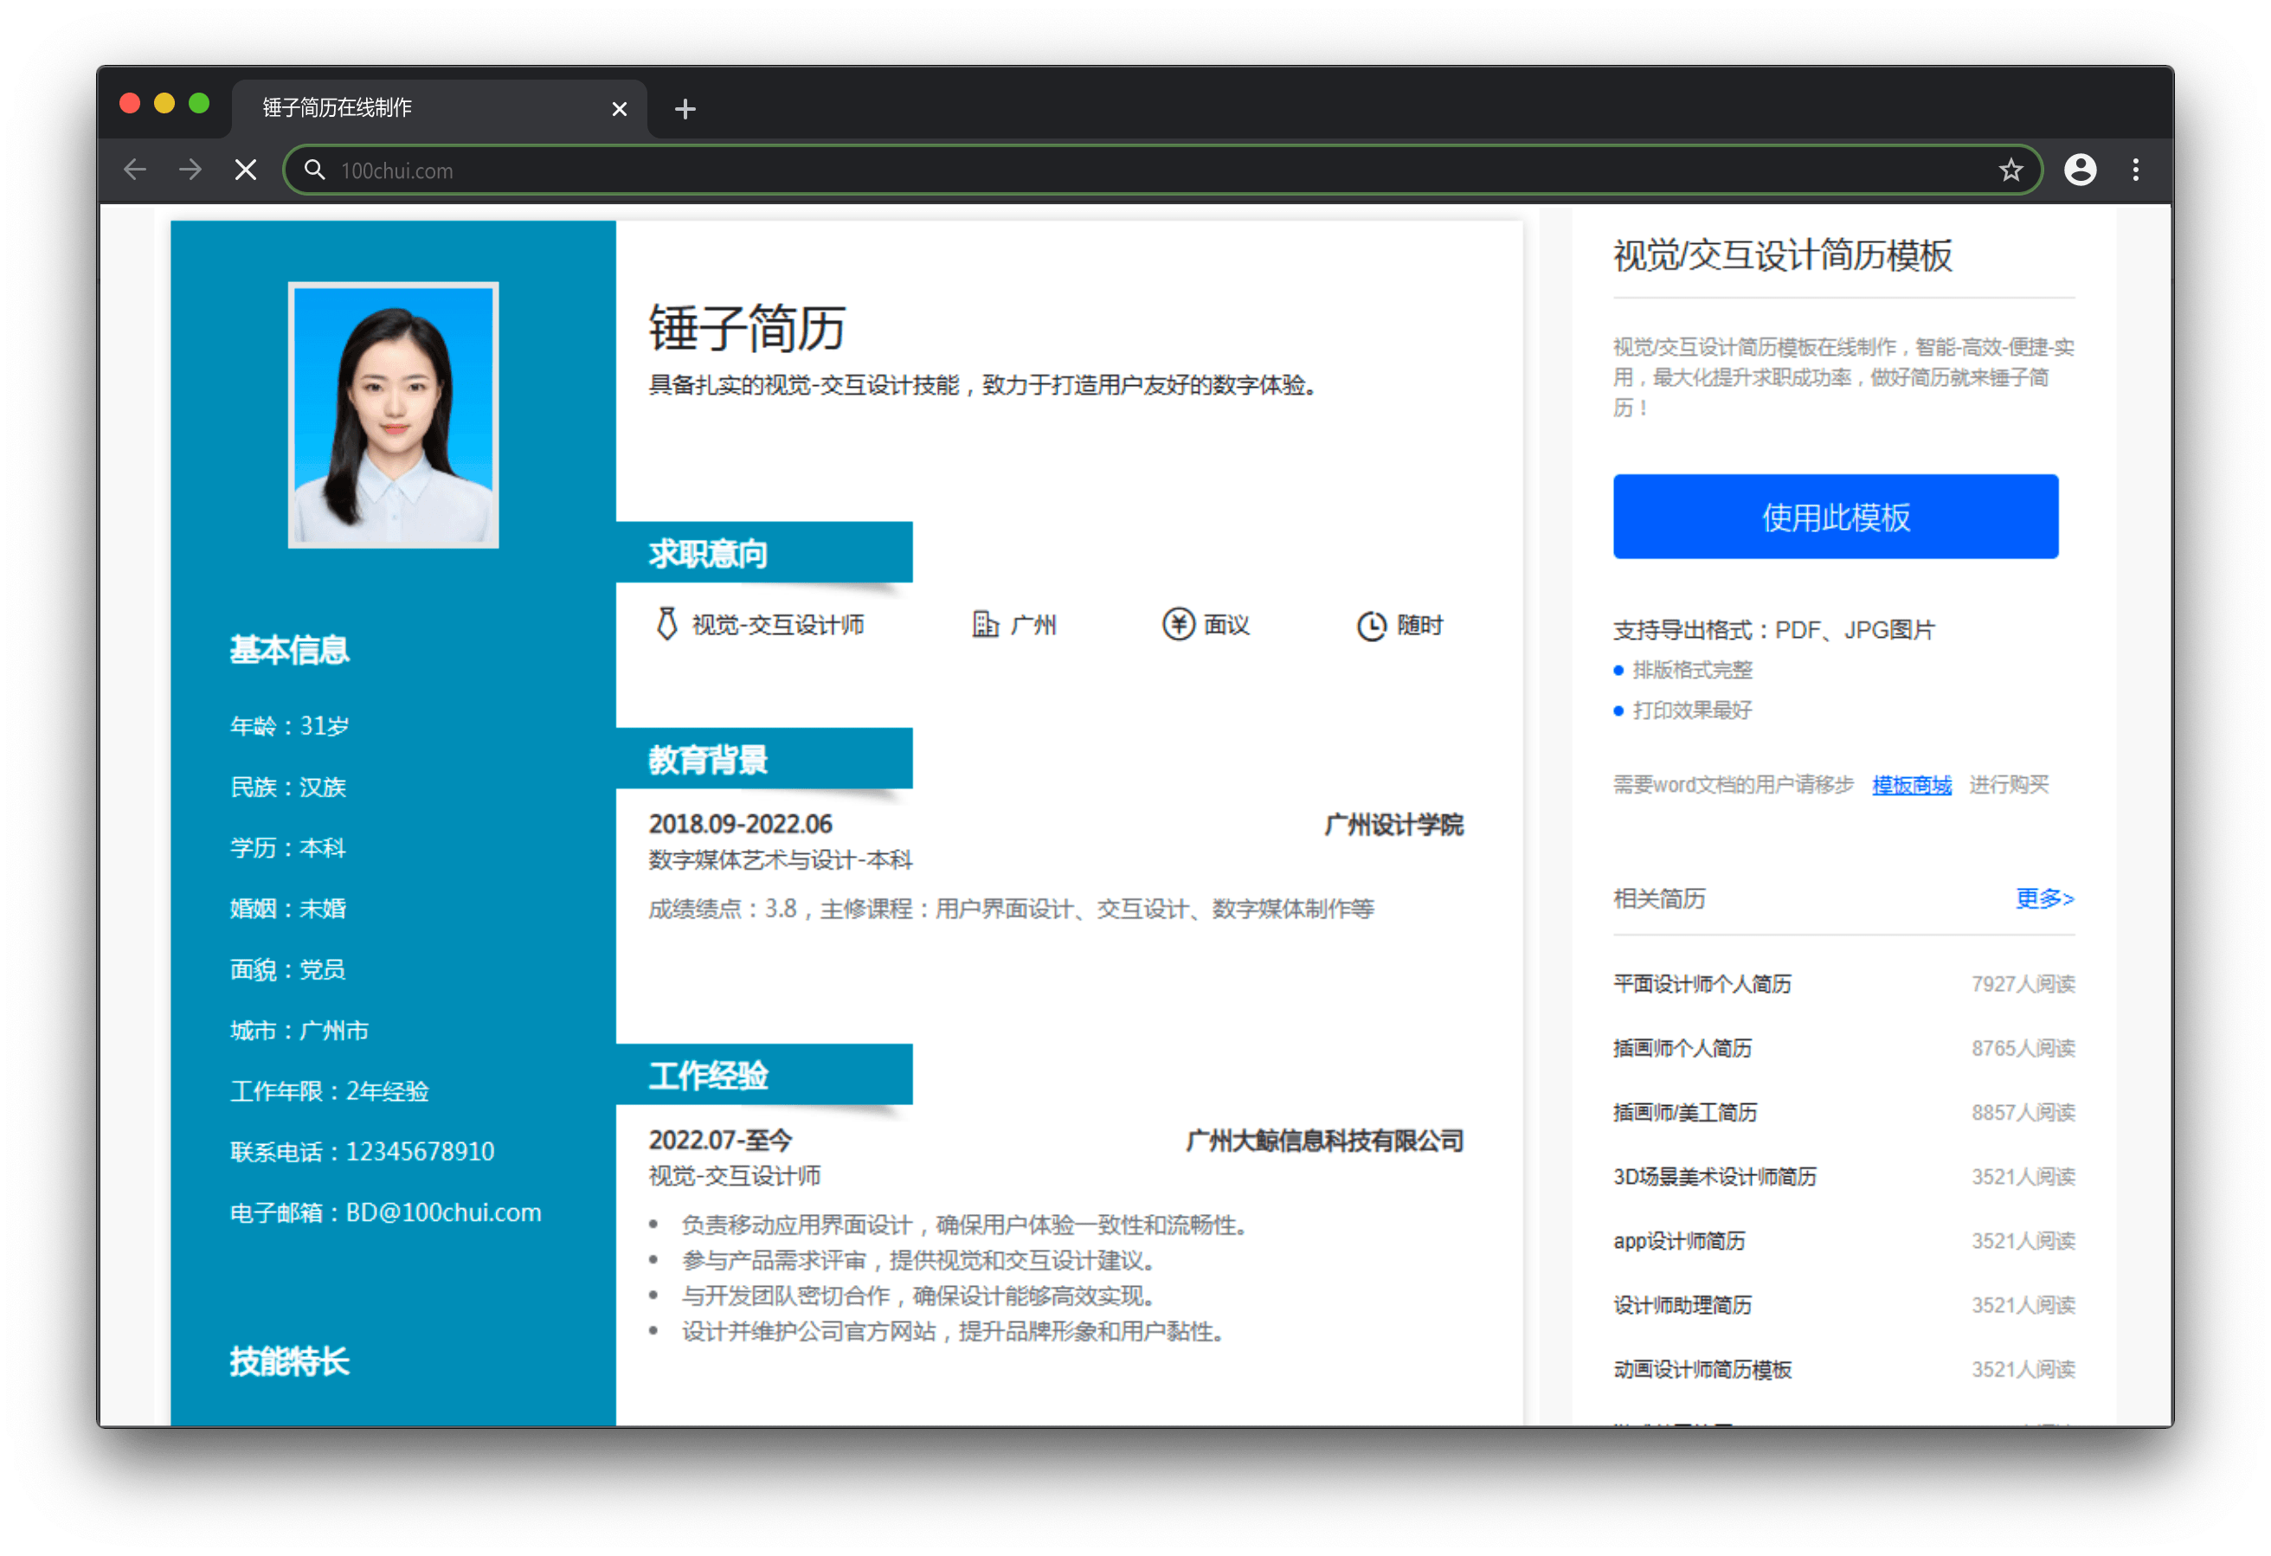Click bullet 参与产品需求评审
This screenshot has width=2271, height=1556.
click(918, 1260)
